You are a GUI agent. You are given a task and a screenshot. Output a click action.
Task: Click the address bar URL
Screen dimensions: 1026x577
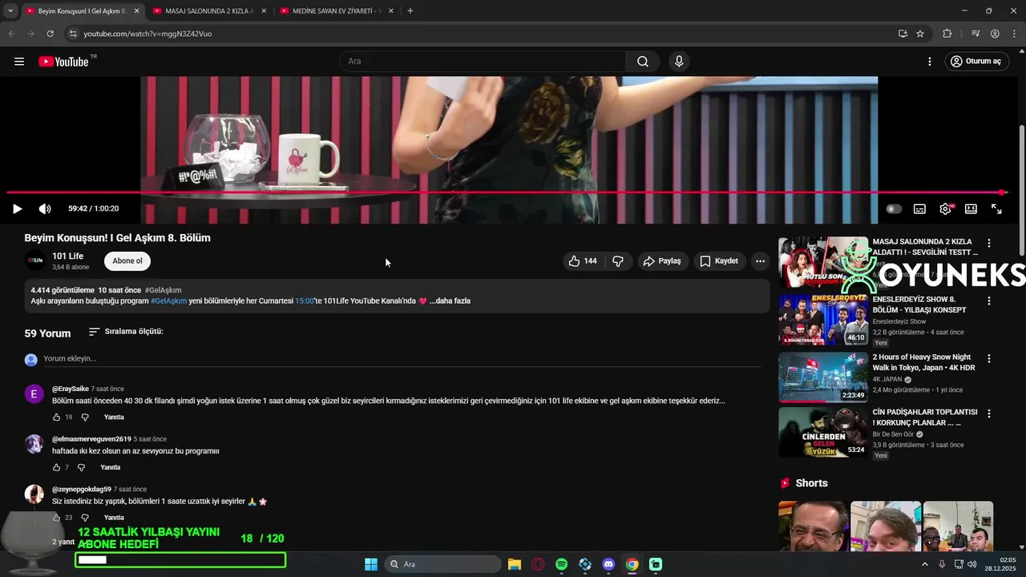pos(147,34)
